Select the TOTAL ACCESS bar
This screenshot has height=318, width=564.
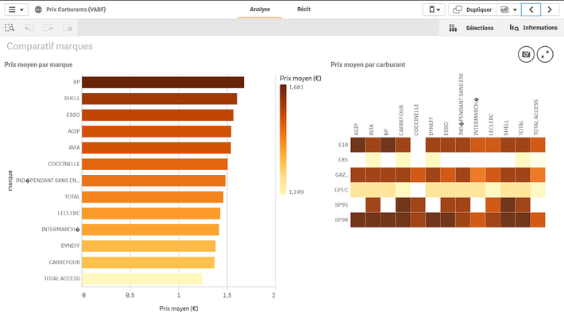(142, 279)
